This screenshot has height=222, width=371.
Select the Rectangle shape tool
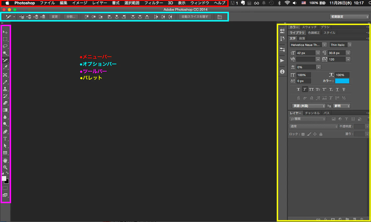5,153
